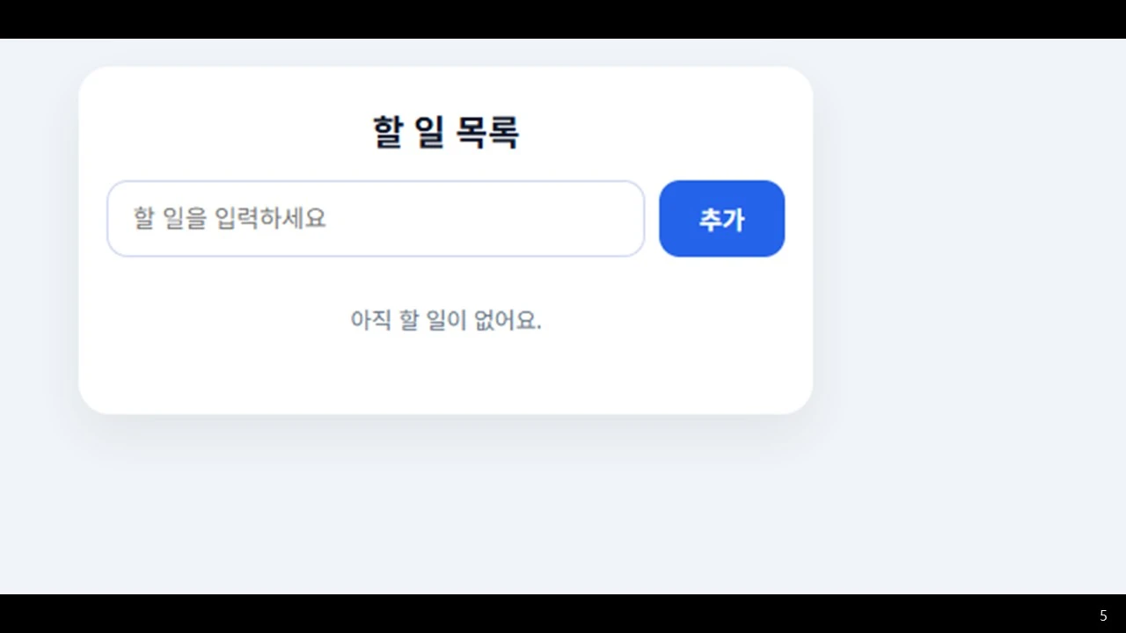Click the heading of the todo app
Viewport: 1126px width, 633px height.
click(446, 132)
